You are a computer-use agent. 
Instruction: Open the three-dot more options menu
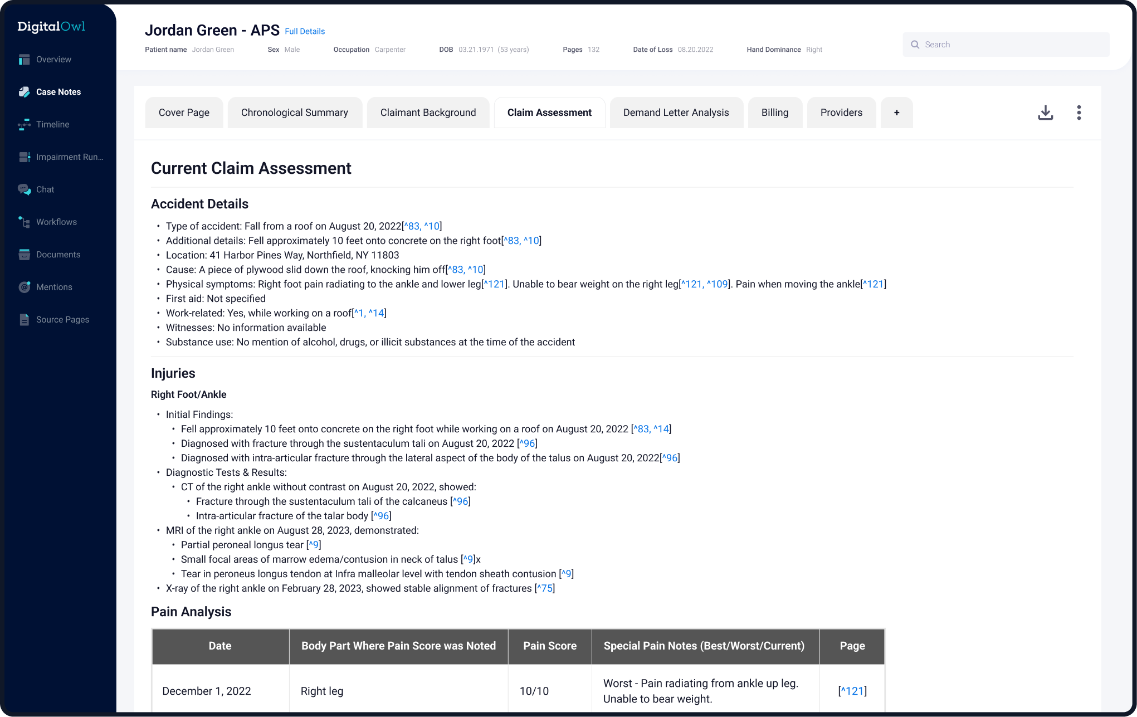pos(1079,113)
